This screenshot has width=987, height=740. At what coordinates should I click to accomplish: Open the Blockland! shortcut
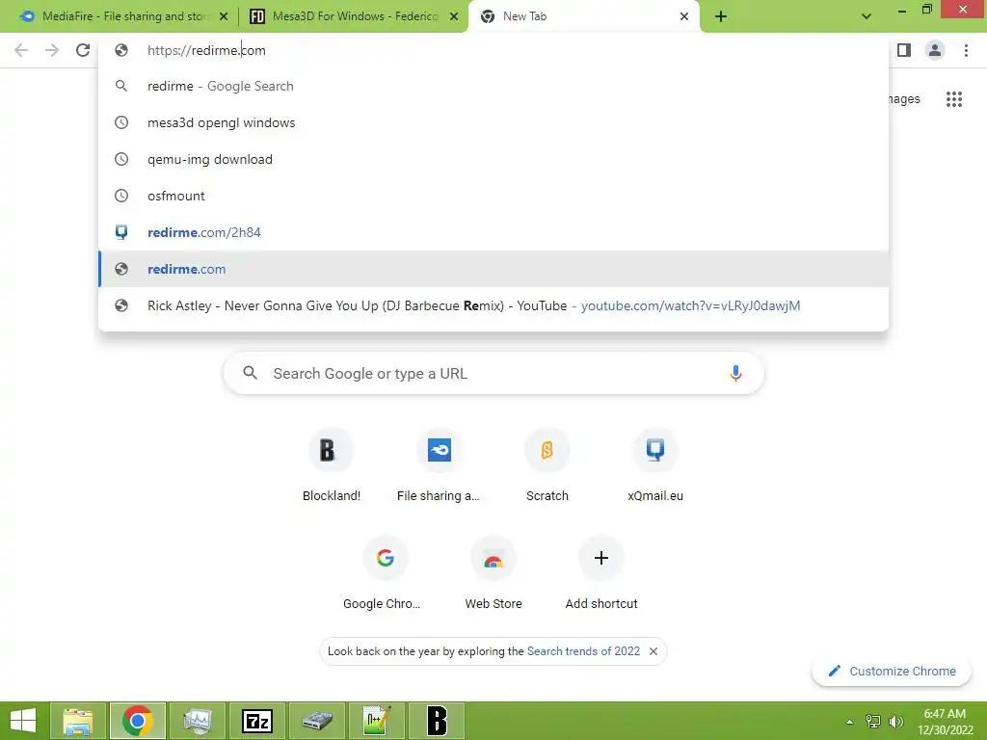pos(332,465)
